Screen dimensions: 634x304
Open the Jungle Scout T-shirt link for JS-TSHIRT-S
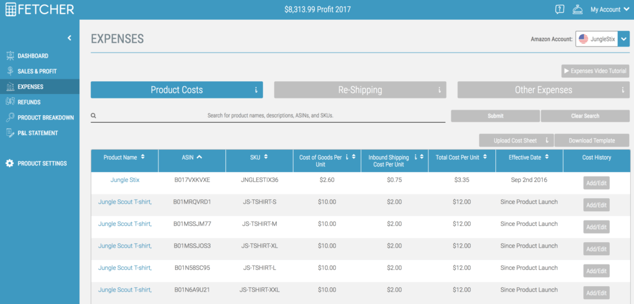[125, 202]
